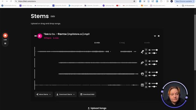
Task: Click the drums volume slider
Action: click(x=155, y=72)
